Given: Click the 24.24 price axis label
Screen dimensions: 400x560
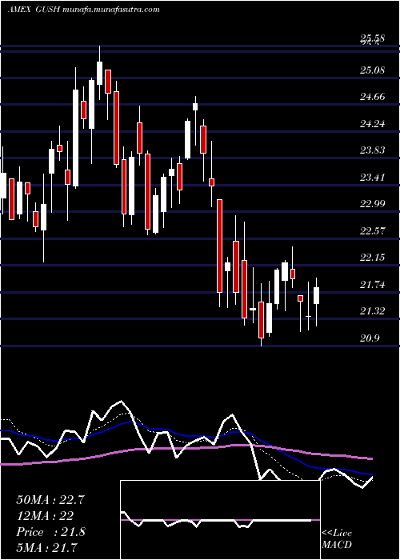Looking at the screenshot, I should 372,123.
